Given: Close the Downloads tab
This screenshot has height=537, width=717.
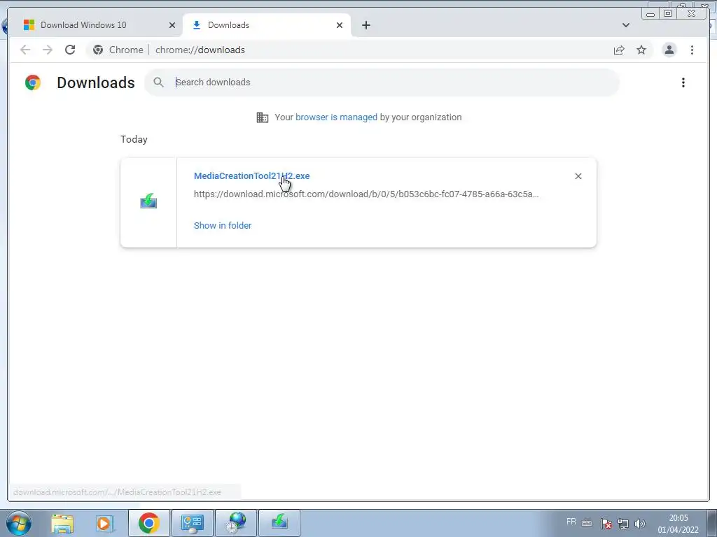Looking at the screenshot, I should [340, 25].
